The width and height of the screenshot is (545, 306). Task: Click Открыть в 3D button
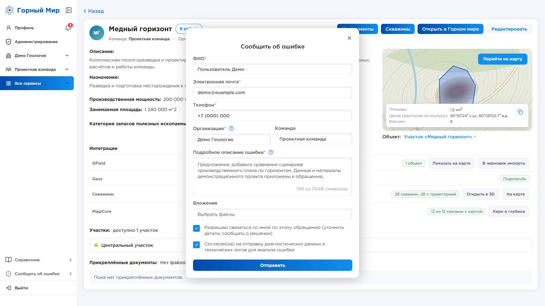(481, 194)
